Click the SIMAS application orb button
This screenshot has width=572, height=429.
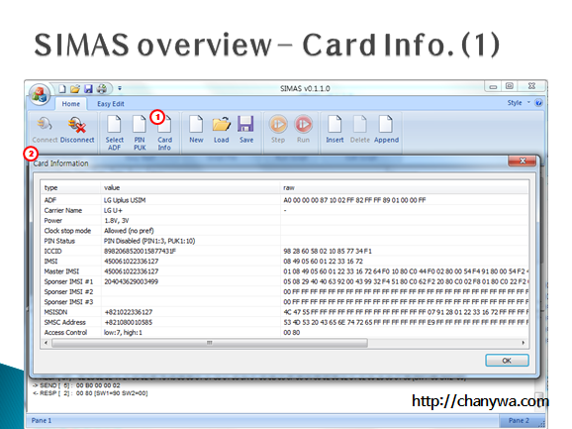pos(40,94)
